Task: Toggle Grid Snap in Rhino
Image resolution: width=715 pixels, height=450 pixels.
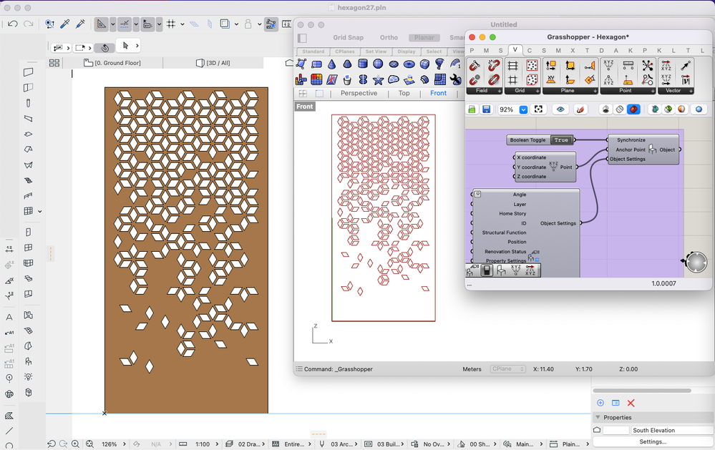Action: pos(348,38)
